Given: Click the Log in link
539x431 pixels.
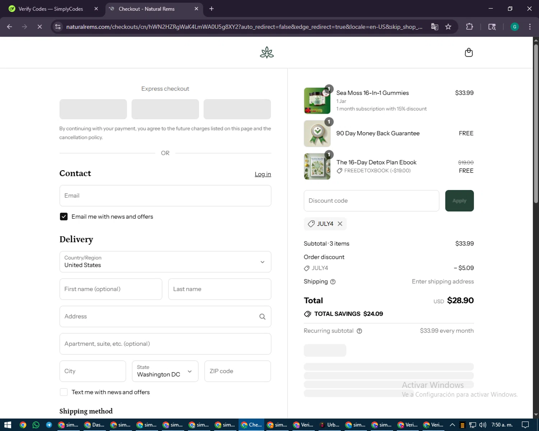Looking at the screenshot, I should pyautogui.click(x=263, y=174).
